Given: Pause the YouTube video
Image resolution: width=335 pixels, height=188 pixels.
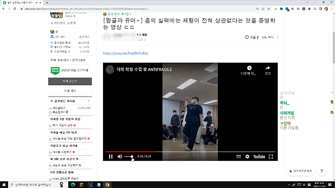Looking at the screenshot, I should pyautogui.click(x=111, y=156).
